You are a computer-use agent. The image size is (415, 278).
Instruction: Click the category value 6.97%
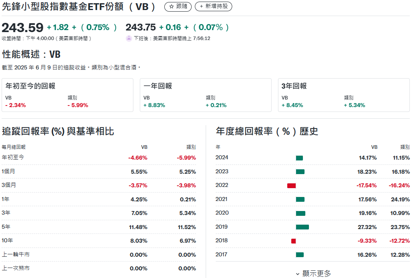pos(188,241)
